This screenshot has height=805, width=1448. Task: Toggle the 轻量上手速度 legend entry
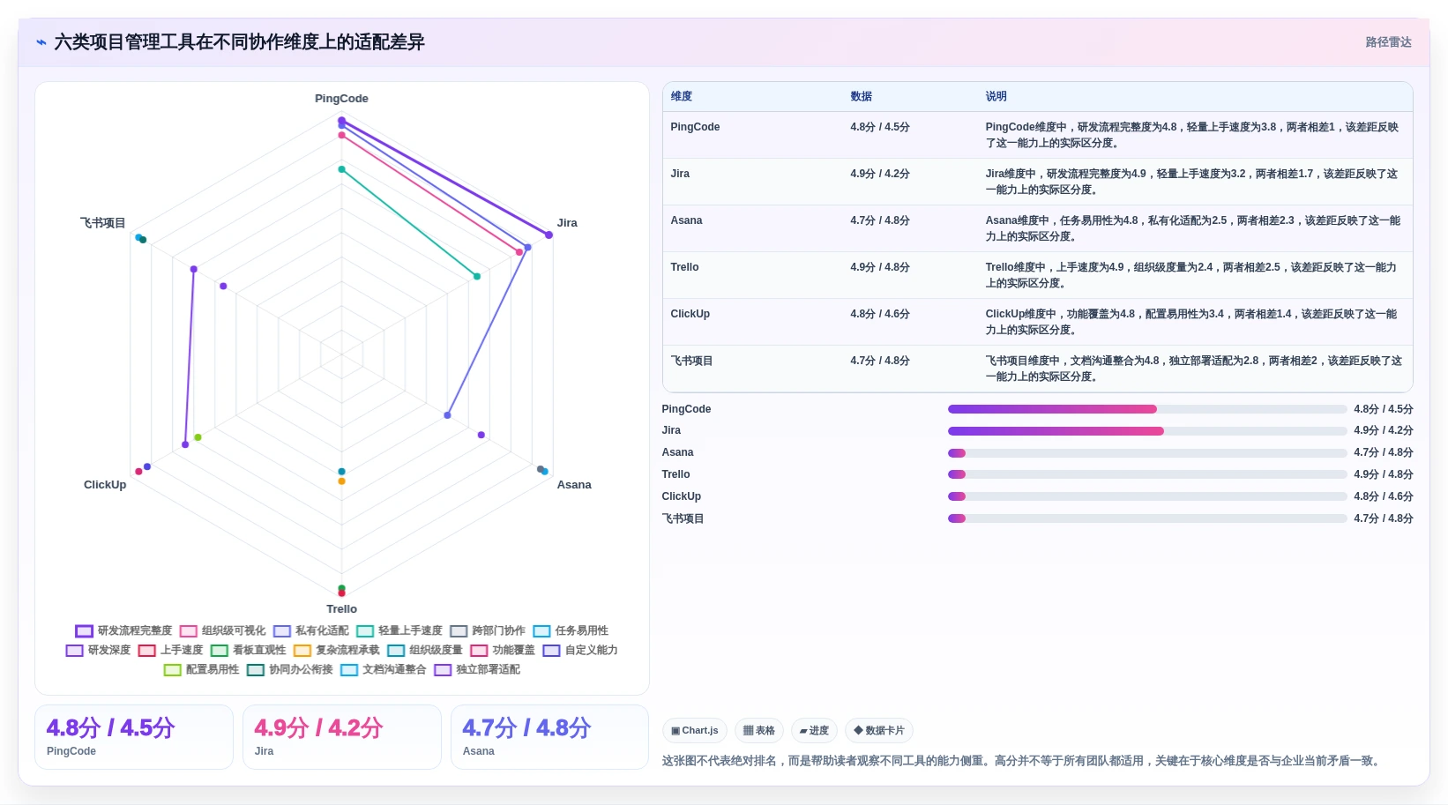399,630
